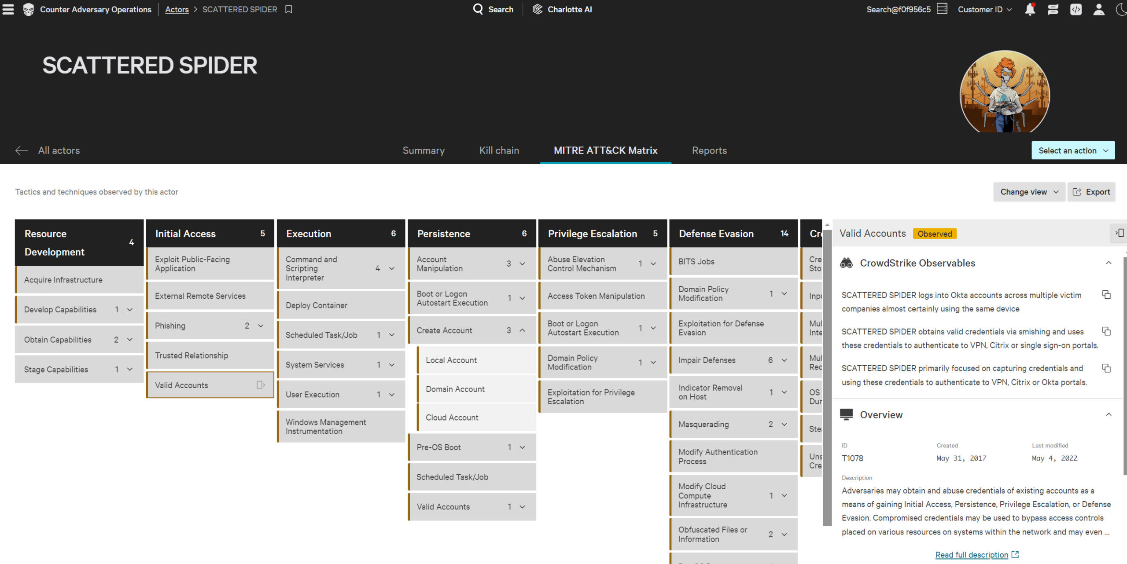Open the messages stack icon in top bar

coord(1053,9)
